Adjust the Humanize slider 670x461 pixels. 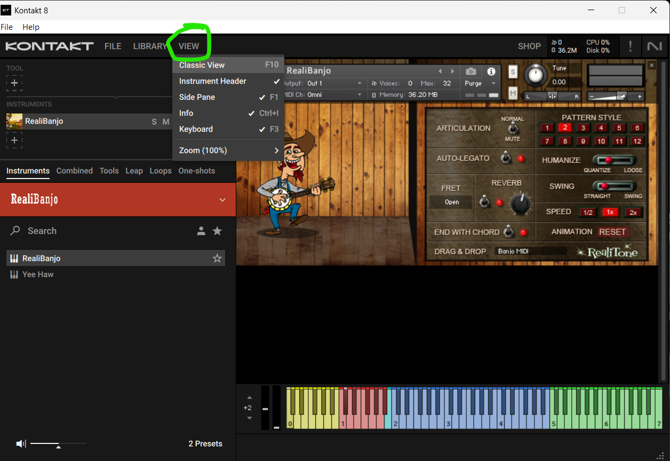[x=614, y=160]
